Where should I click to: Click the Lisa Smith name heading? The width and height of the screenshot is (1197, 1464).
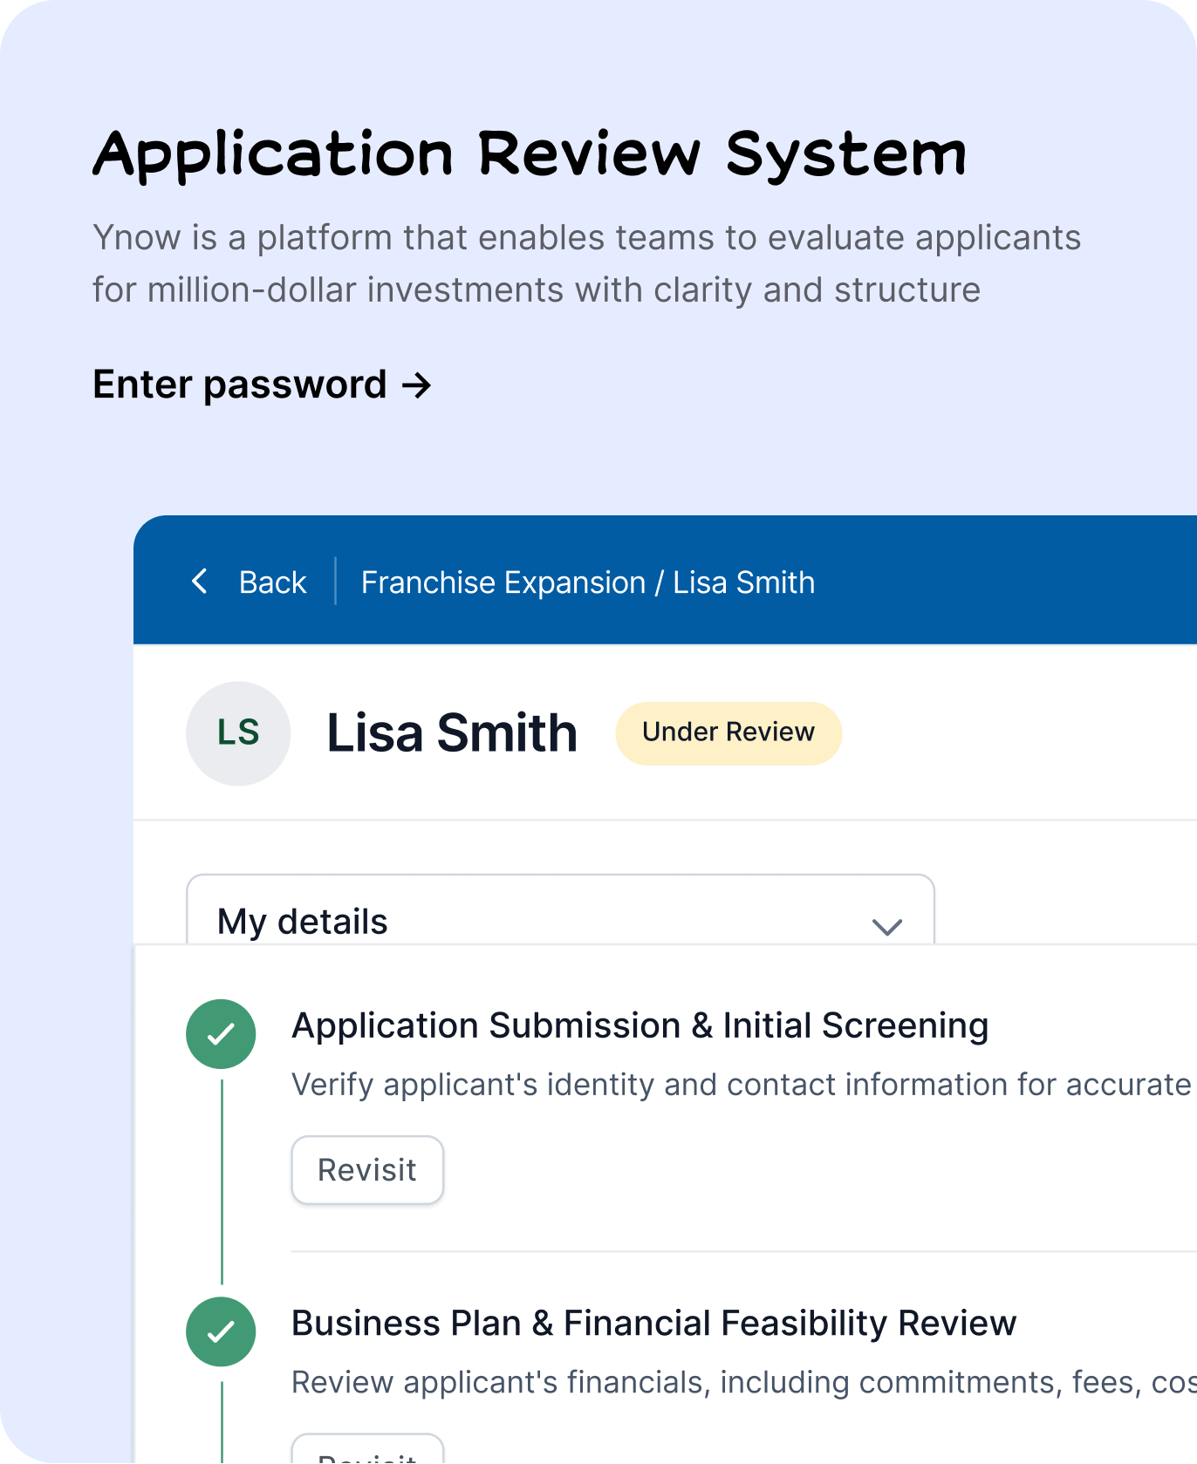coord(452,733)
